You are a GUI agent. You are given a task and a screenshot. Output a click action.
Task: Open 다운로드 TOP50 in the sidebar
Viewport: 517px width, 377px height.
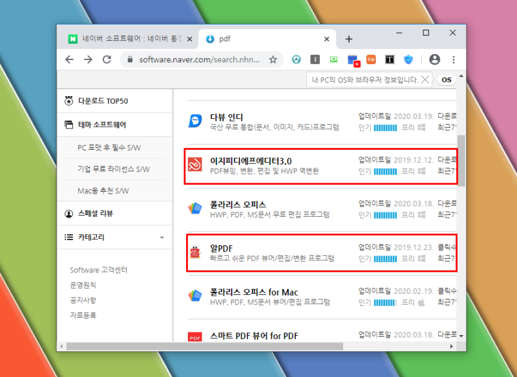[x=103, y=101]
